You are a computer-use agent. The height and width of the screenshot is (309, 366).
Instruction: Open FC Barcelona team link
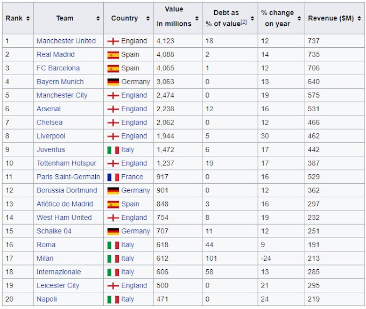tap(58, 68)
